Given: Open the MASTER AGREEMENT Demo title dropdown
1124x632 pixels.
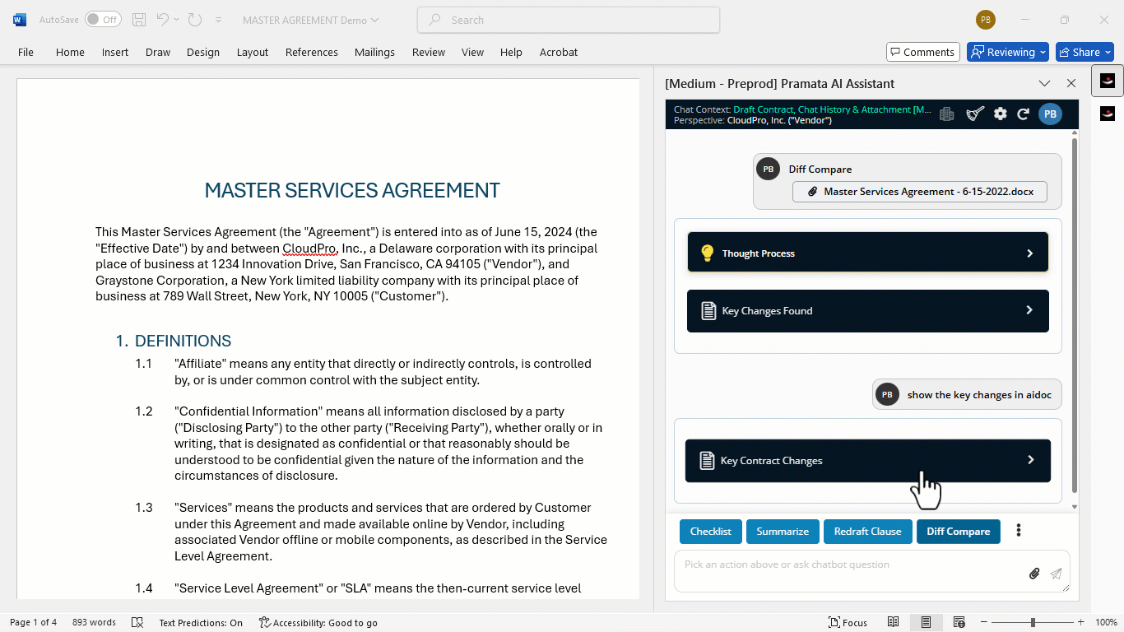Looking at the screenshot, I should pyautogui.click(x=311, y=20).
